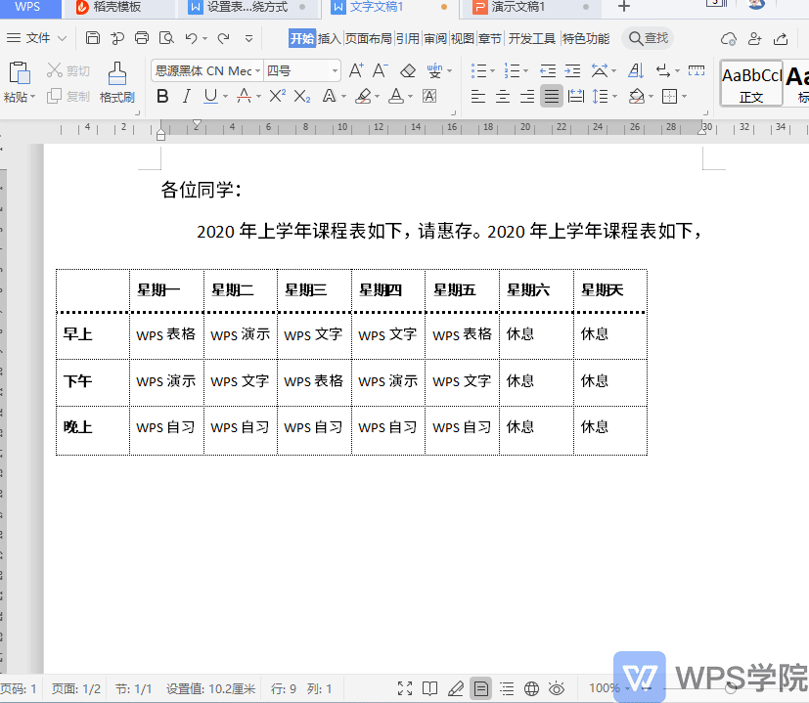Click the share icon at top right
809x703 pixels.
(x=781, y=39)
